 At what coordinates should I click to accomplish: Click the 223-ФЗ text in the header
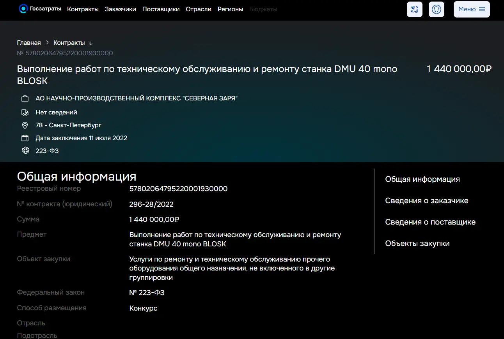pos(47,151)
